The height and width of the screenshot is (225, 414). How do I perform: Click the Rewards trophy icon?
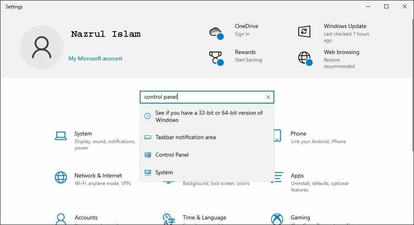point(216,58)
